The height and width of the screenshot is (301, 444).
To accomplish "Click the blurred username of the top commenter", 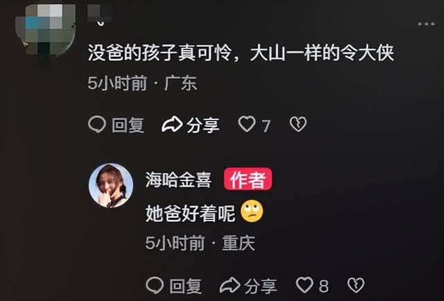I will (100, 13).
